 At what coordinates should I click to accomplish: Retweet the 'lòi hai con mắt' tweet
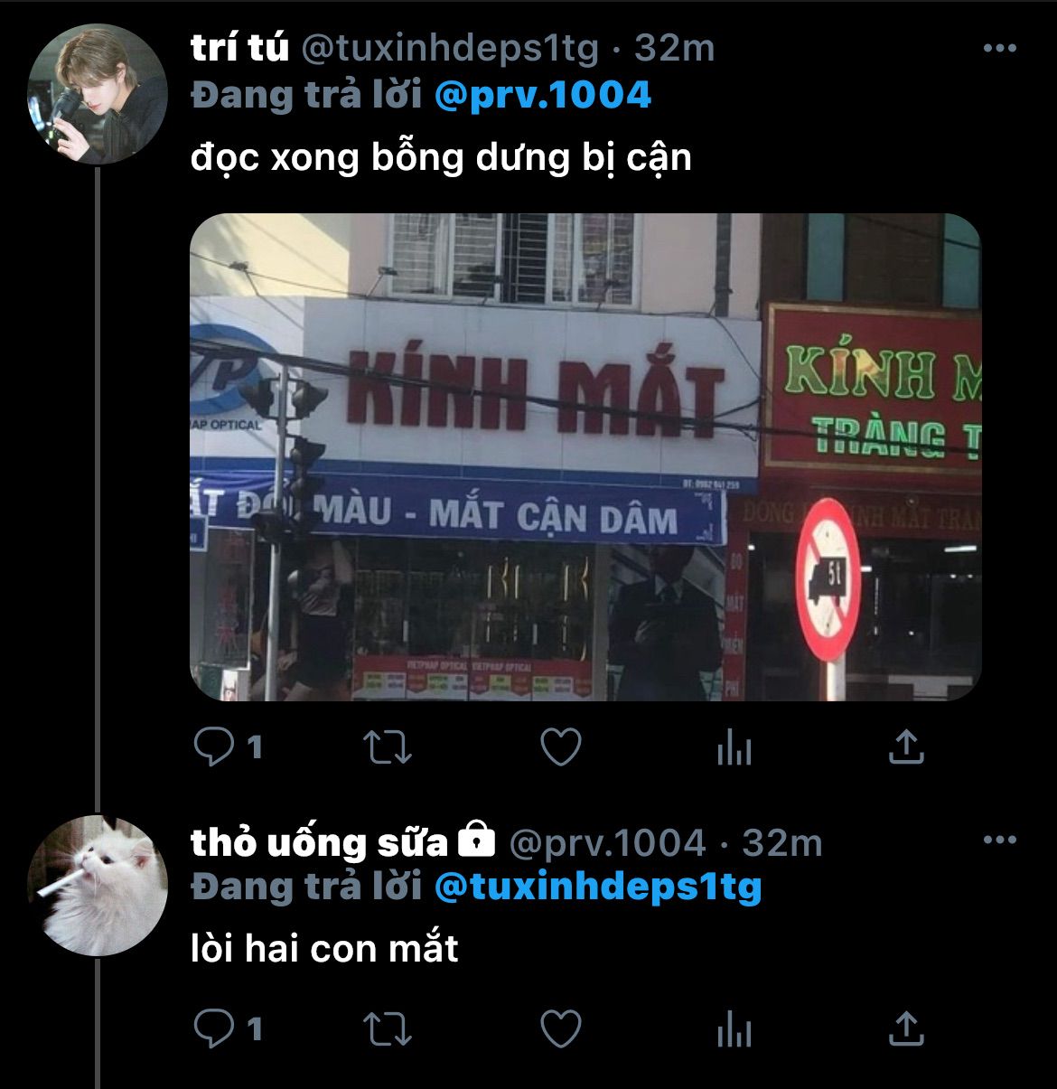387,1029
